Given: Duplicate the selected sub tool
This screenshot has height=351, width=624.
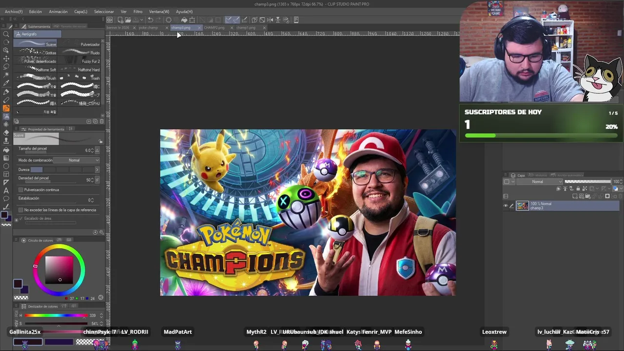Looking at the screenshot, I should point(95,121).
